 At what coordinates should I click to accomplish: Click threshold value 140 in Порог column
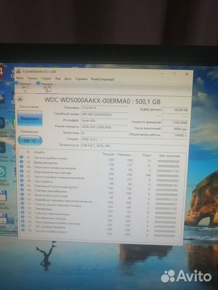148,175
